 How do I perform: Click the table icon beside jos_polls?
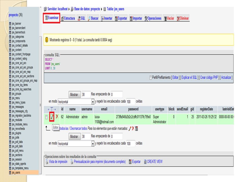pos(10,138)
